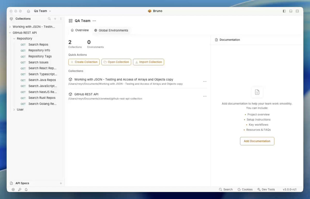Switch to the split layout icon
The image size is (310, 199).
pyautogui.click(x=297, y=11)
